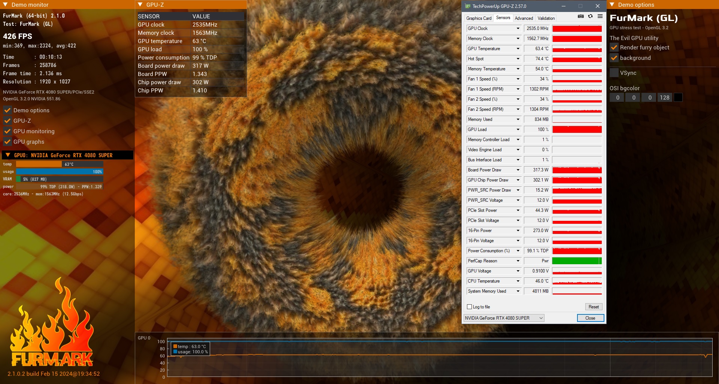The width and height of the screenshot is (719, 384).
Task: Toggle the GPU monitoring checkbox
Action: [7, 131]
